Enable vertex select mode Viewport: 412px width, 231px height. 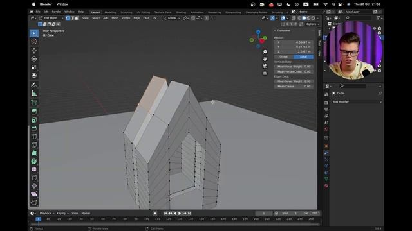[x=68, y=18]
